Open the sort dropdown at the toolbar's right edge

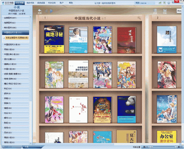coord(179,11)
